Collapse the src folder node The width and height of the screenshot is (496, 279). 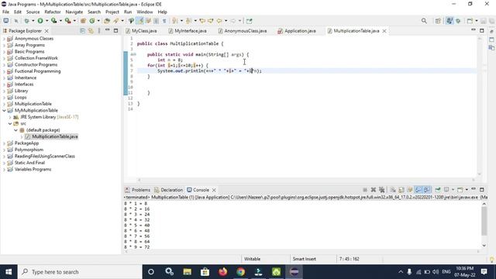coord(10,123)
